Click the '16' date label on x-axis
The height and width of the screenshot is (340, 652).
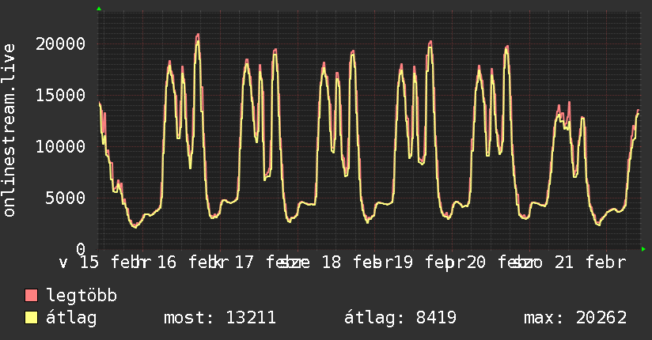tap(167, 262)
